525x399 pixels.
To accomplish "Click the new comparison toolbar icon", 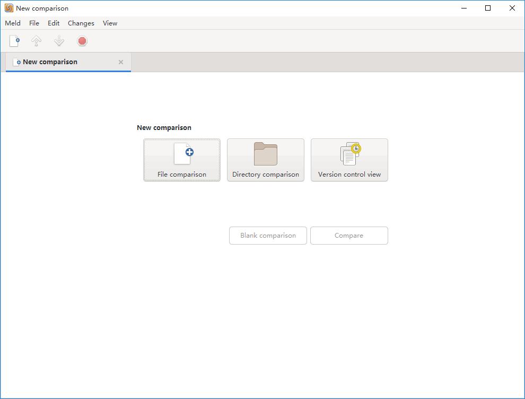I will 14,41.
